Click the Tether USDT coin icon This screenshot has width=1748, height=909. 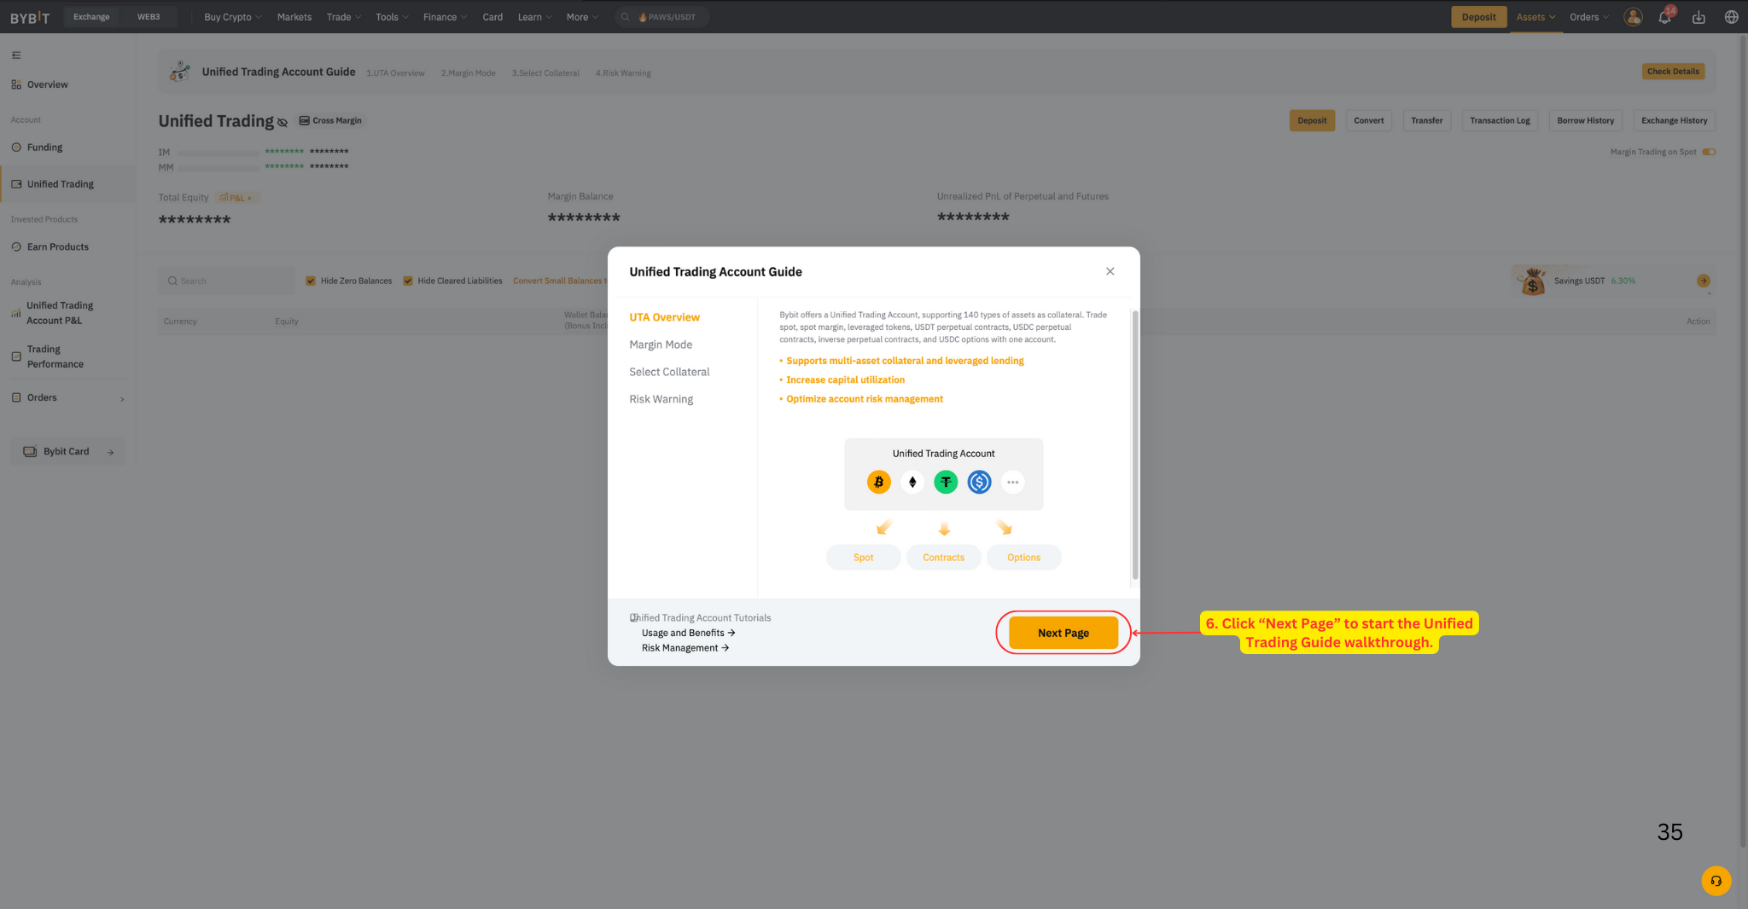pyautogui.click(x=946, y=483)
